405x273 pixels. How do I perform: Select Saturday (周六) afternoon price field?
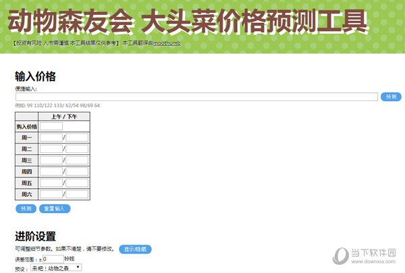coord(77,194)
